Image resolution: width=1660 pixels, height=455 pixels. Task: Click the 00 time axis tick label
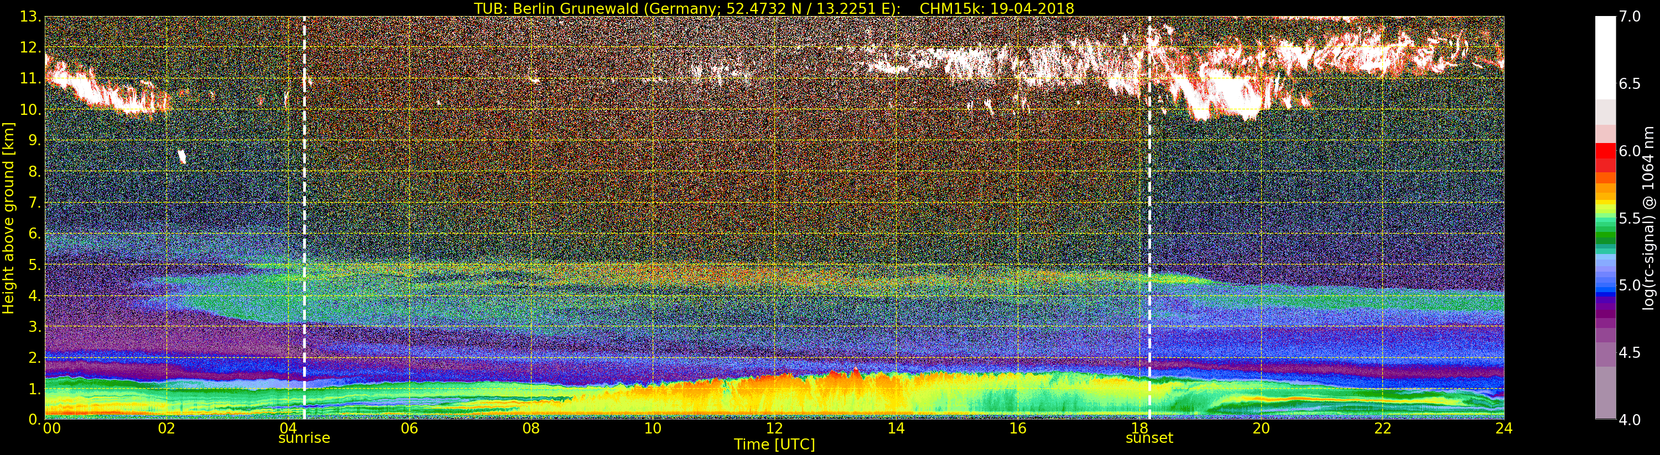[51, 428]
